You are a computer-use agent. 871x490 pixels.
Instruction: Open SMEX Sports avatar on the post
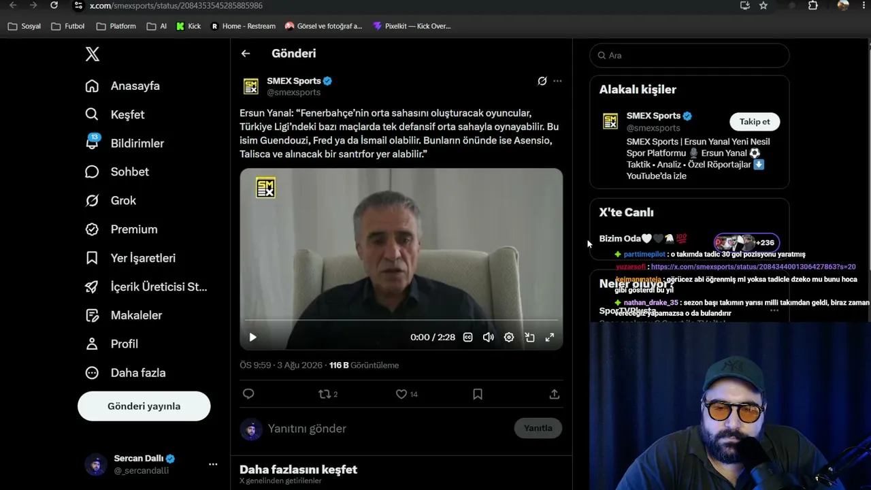250,86
